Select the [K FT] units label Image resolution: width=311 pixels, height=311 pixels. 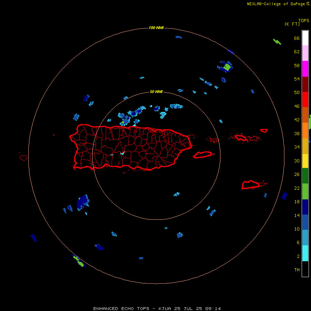tap(292, 24)
